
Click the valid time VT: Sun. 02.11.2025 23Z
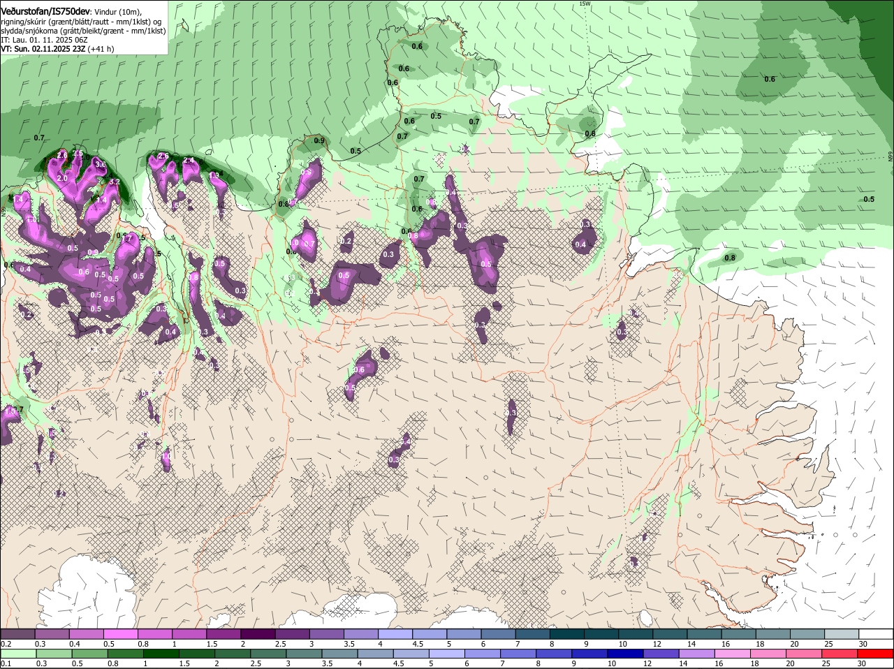tap(43, 49)
